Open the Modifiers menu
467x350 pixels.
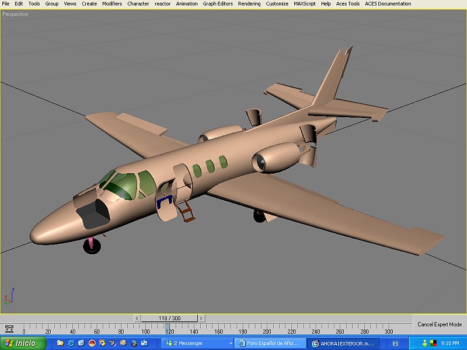[x=111, y=3]
